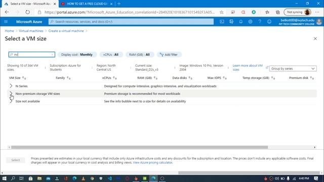Open the Azure portal hamburger menu
324x182 pixels.
(6, 22)
